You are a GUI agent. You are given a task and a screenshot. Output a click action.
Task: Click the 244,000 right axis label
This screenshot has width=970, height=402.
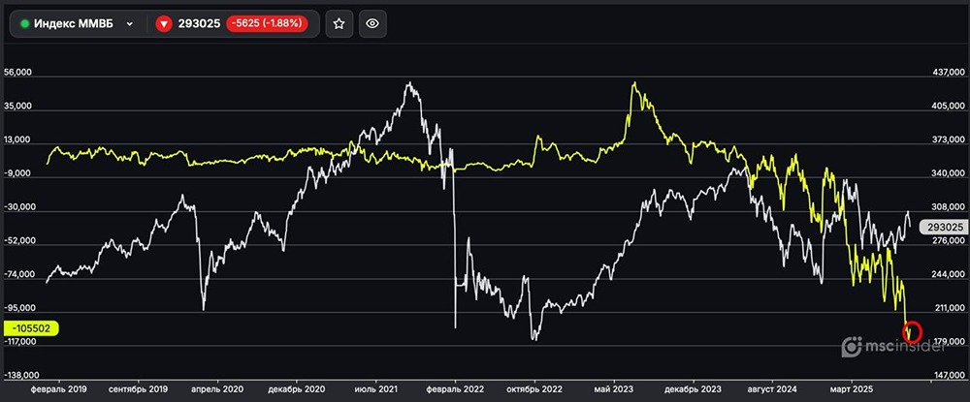pyautogui.click(x=950, y=275)
